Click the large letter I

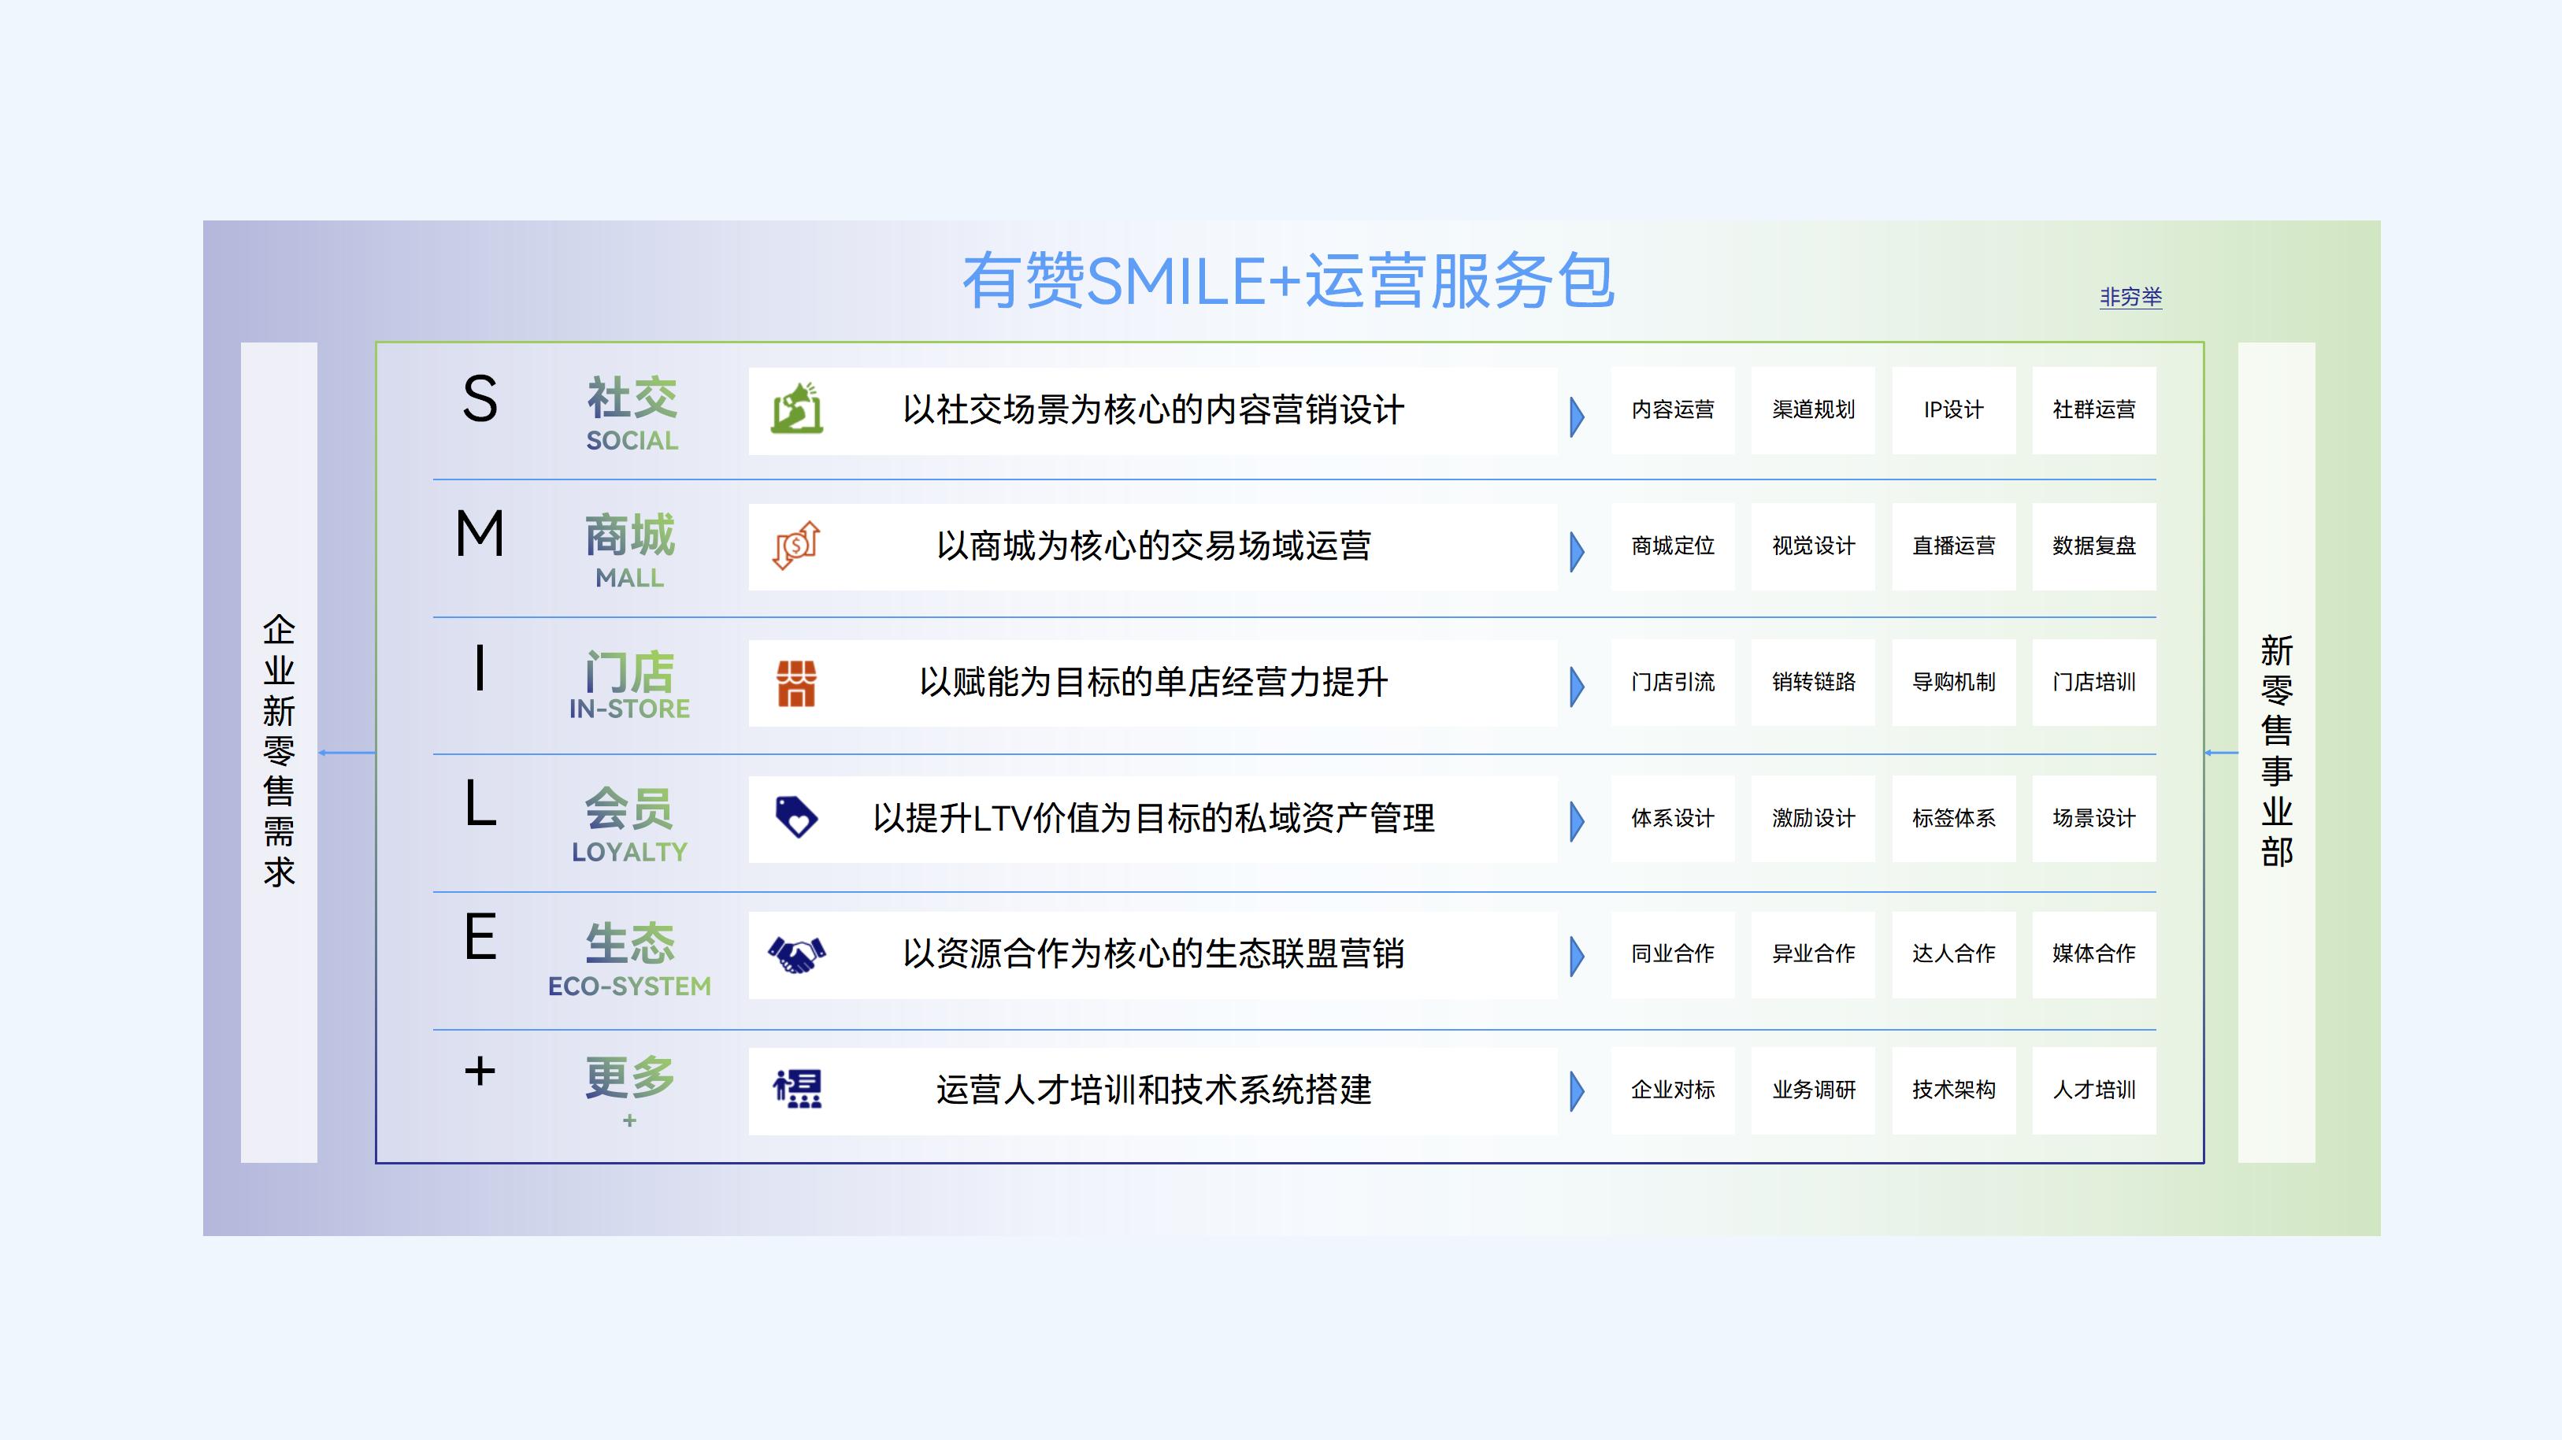tap(480, 668)
